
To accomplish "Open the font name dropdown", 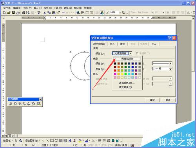I will (x=153, y=13).
